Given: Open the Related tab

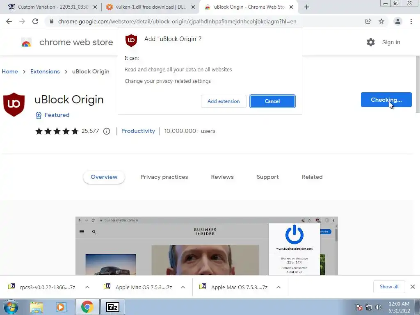Looking at the screenshot, I should 312,177.
